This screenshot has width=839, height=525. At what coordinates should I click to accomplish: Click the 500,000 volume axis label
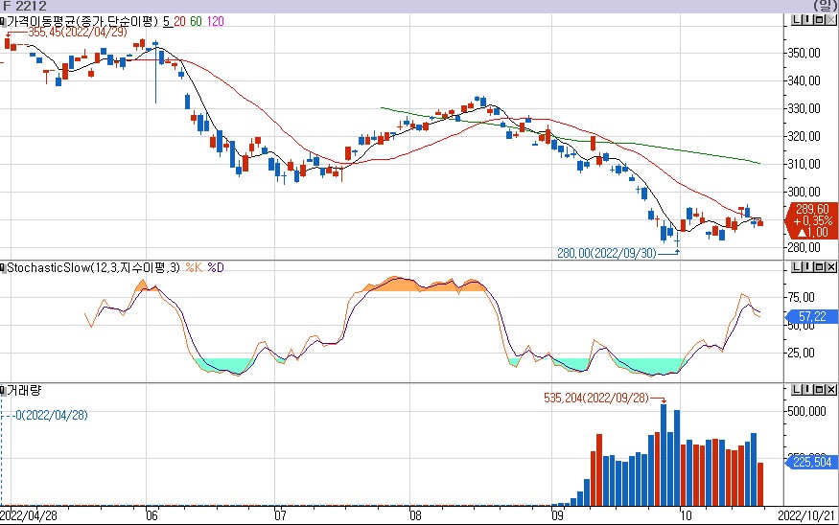coord(807,411)
